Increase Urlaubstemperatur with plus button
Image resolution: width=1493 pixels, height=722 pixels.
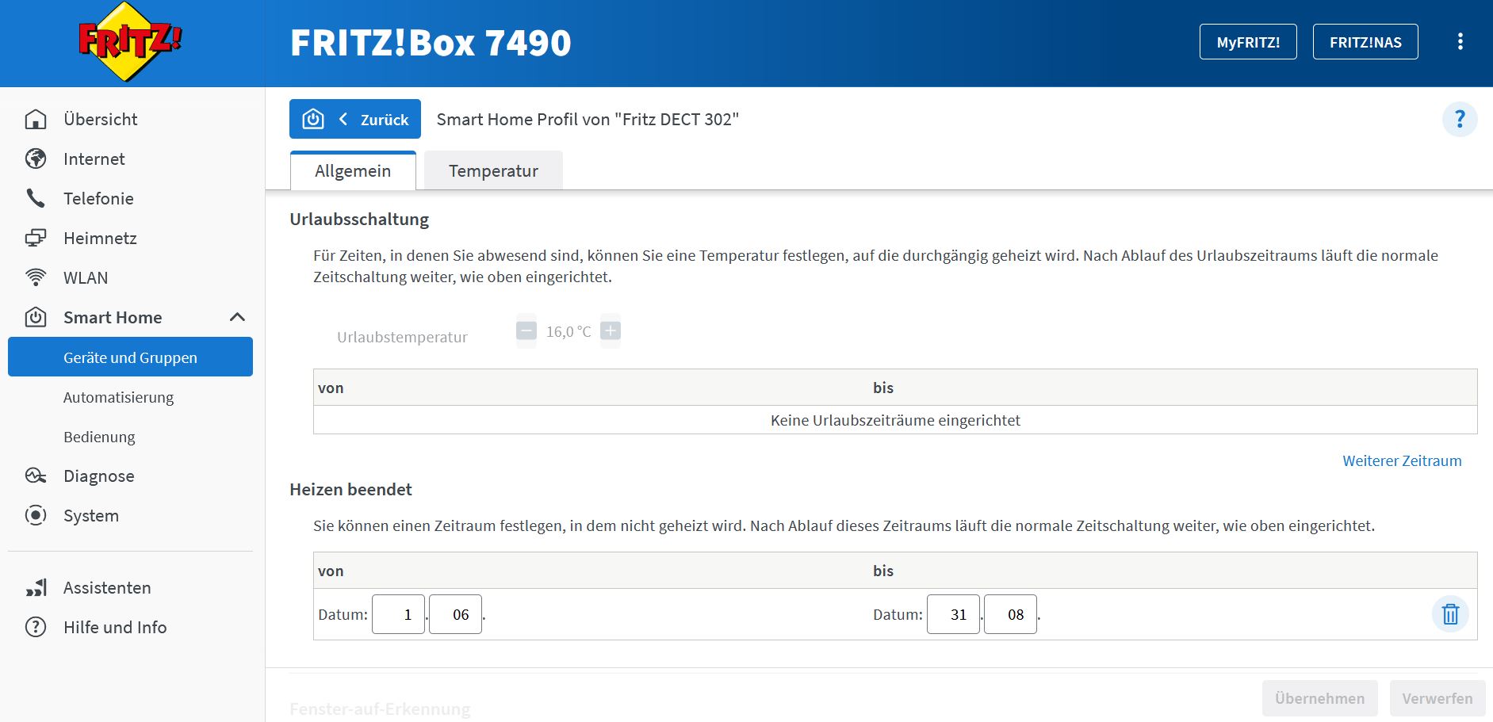[x=611, y=330]
